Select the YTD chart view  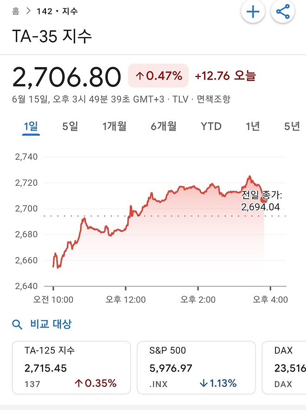(x=210, y=126)
